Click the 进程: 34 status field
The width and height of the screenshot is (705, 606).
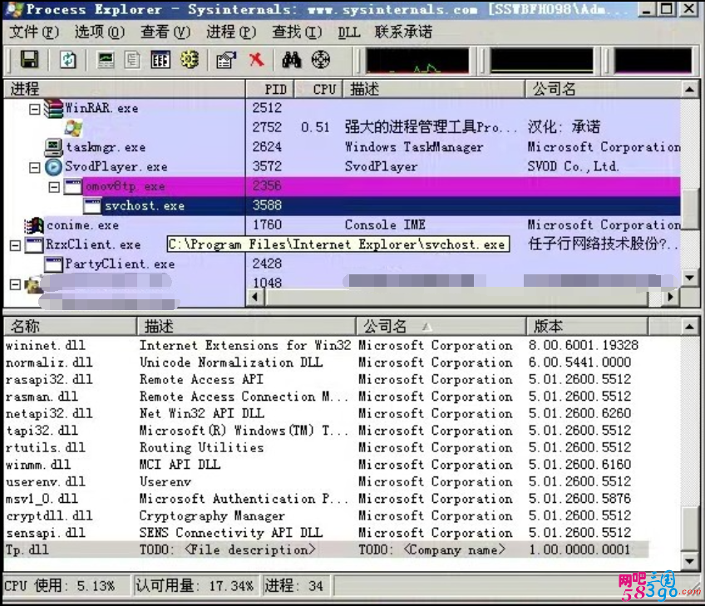pyautogui.click(x=296, y=585)
